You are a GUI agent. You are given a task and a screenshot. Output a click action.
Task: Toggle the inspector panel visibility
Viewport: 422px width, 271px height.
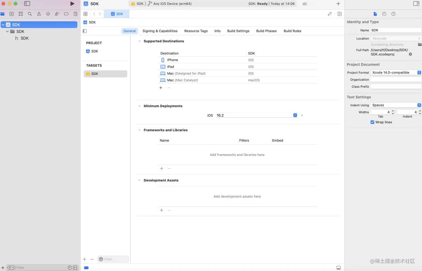416,4
